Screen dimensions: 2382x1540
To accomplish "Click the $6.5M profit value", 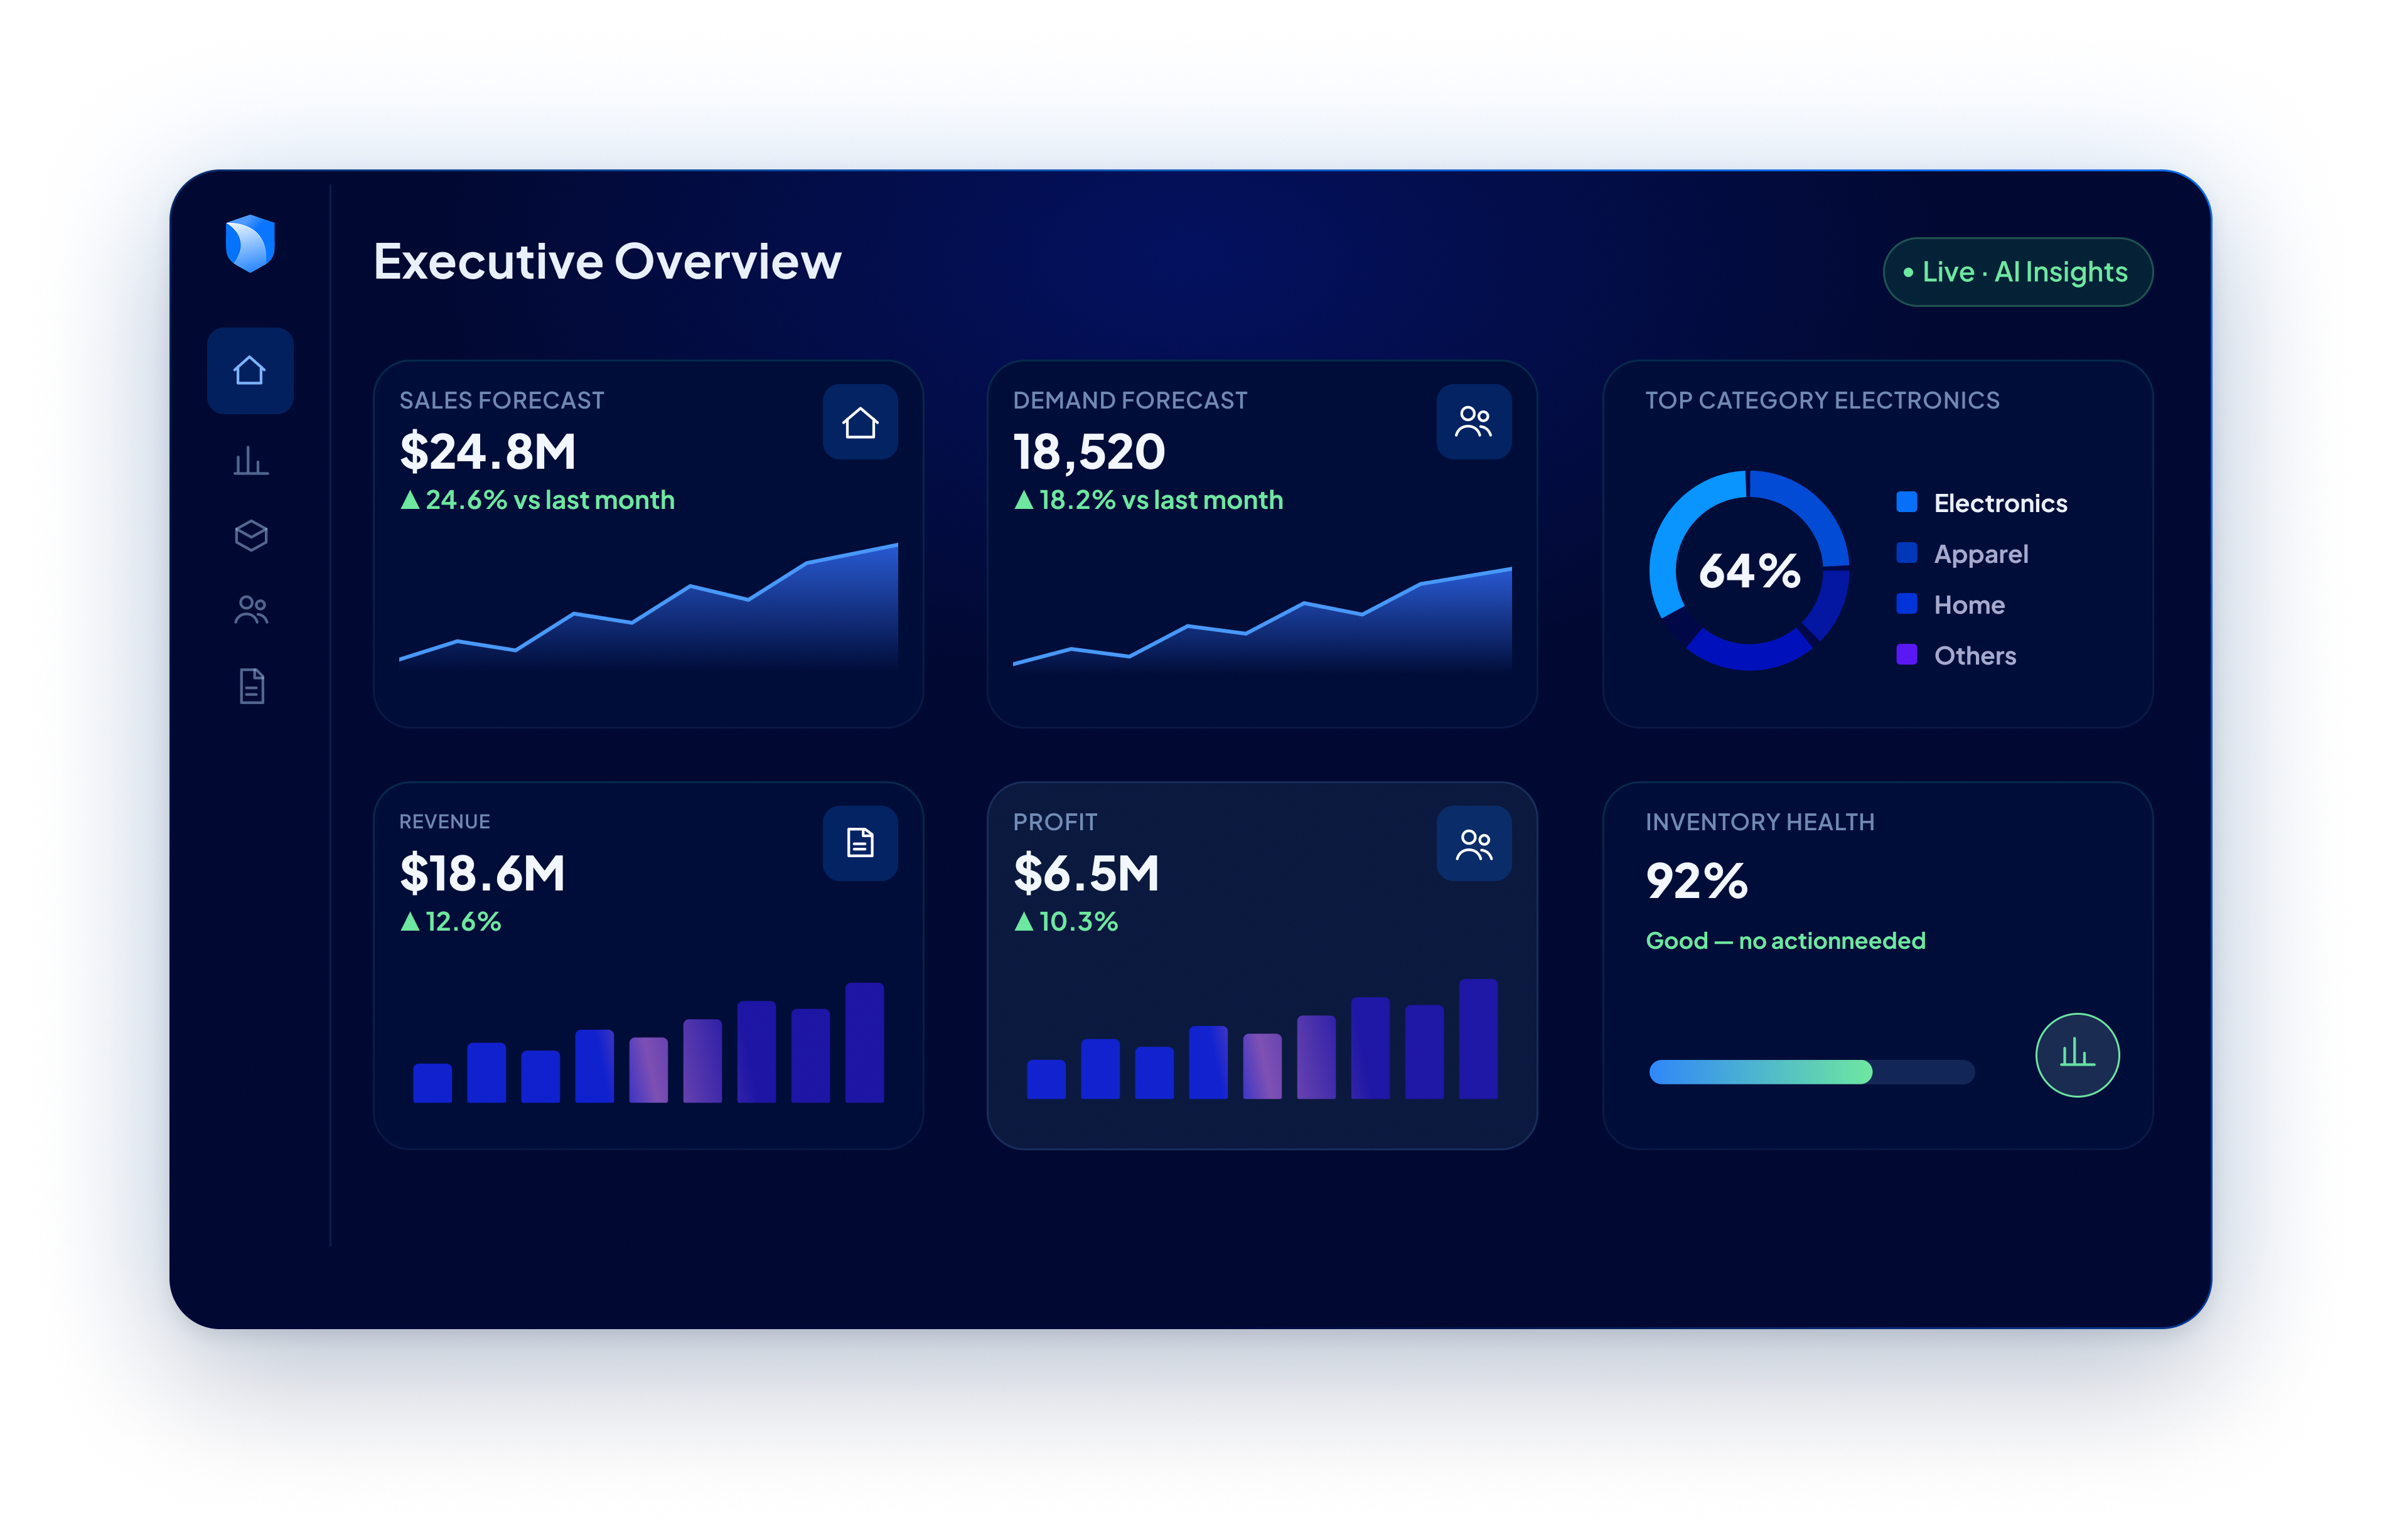I will click(1086, 874).
